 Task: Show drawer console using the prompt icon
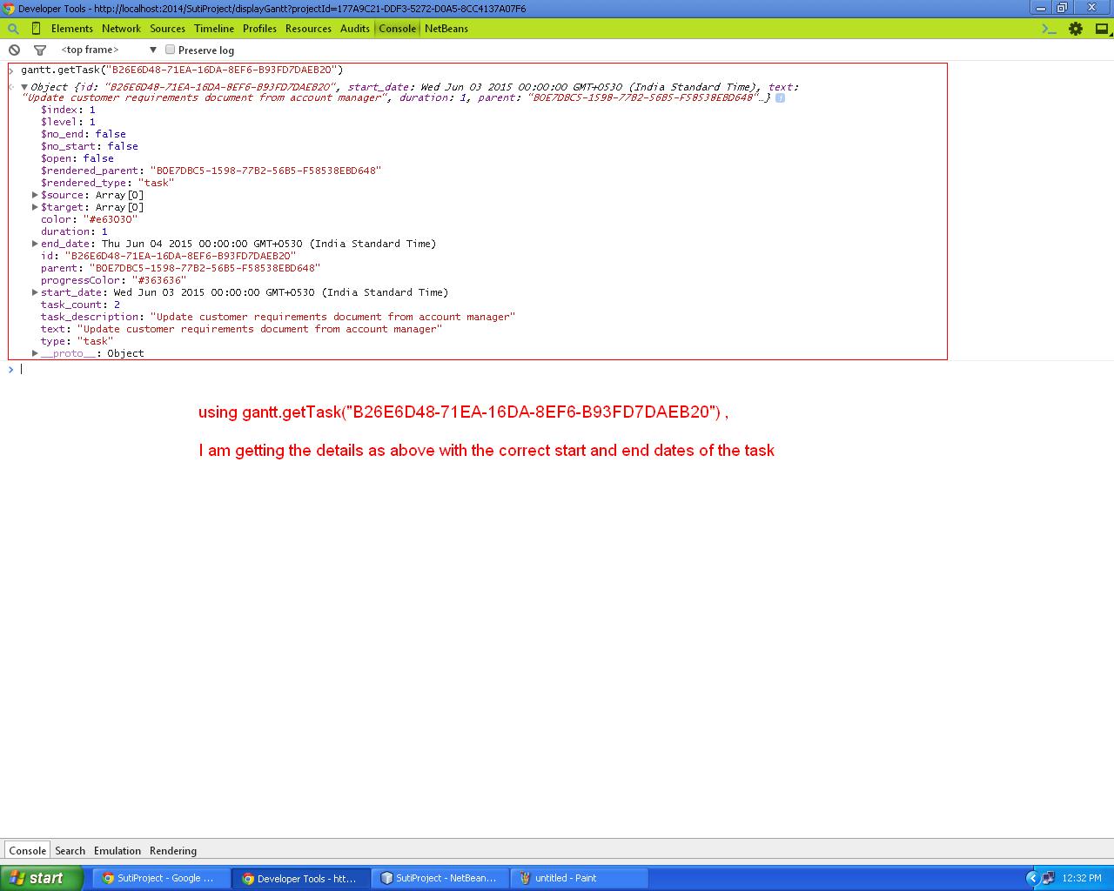tap(1049, 29)
